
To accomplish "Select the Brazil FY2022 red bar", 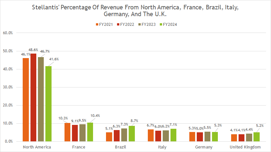I will (x=117, y=136).
